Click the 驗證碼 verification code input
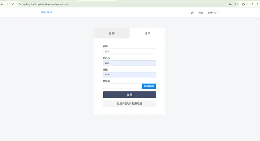Image resolution: width=260 pixels, height=141 pixels. pyautogui.click(x=122, y=86)
